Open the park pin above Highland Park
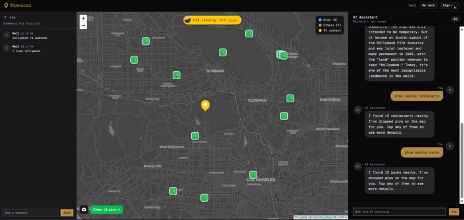The image size is (464, 220). (x=284, y=116)
